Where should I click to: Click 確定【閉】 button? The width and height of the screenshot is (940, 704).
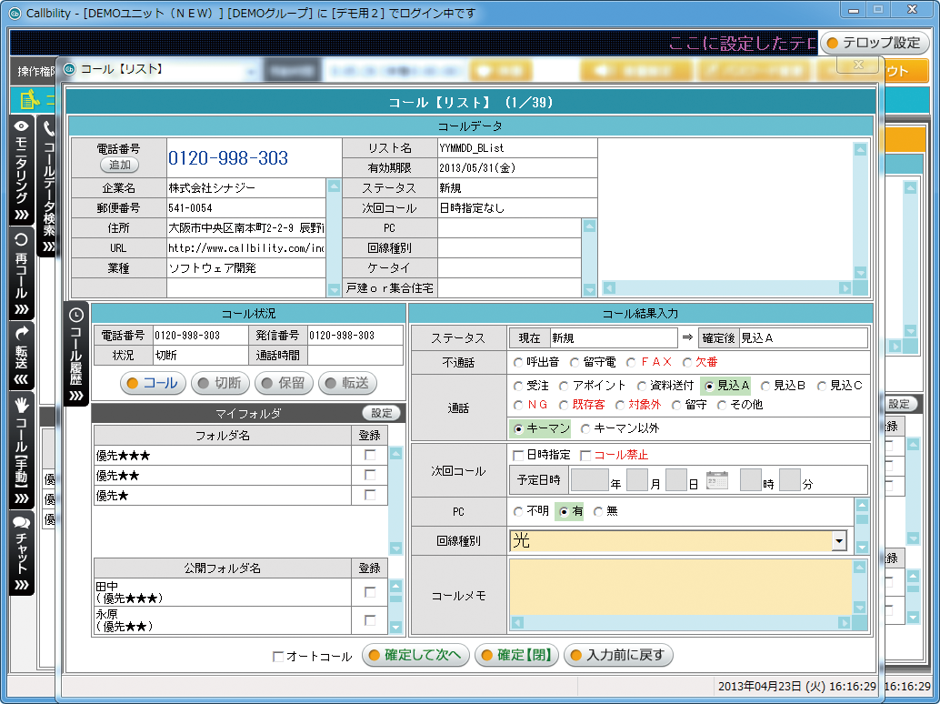(x=516, y=655)
